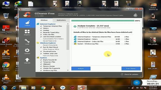161x90 pixels.
Task: Open the Registry section
Action: click(x=27, y=32)
